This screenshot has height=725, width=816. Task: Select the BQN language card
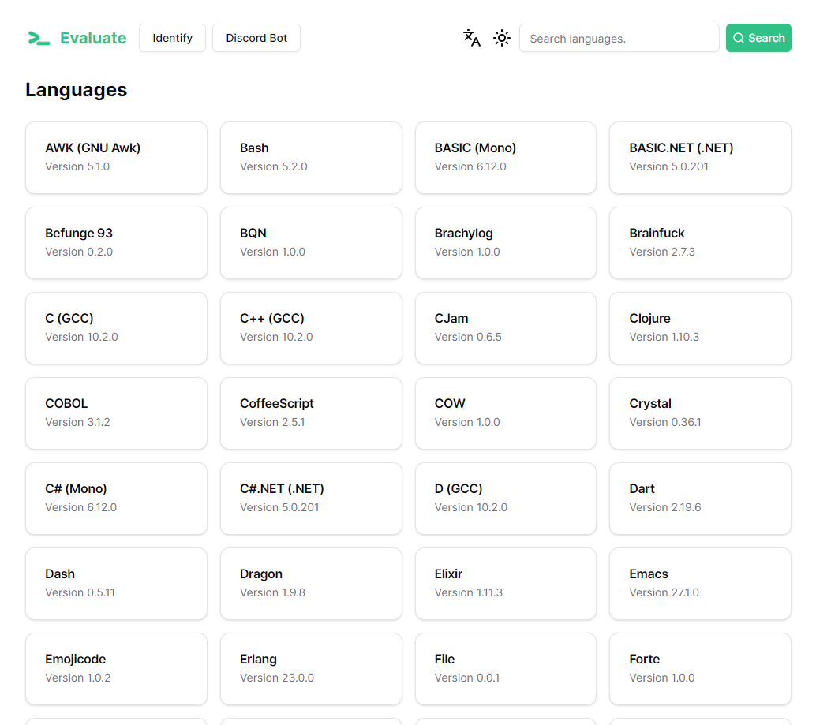[x=311, y=243]
